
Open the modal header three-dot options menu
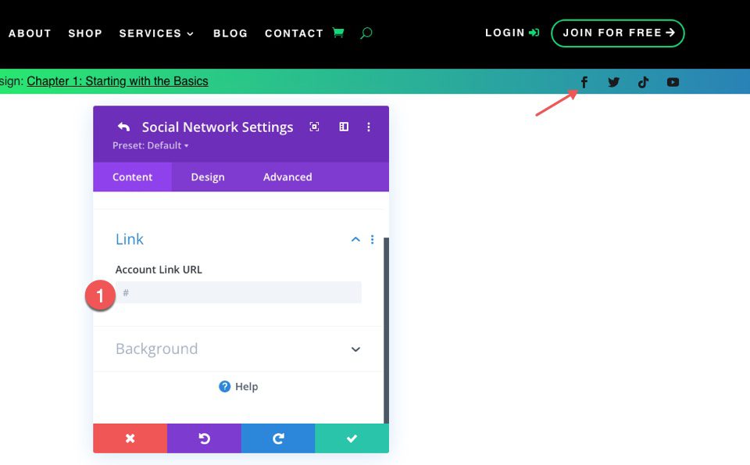pos(369,126)
